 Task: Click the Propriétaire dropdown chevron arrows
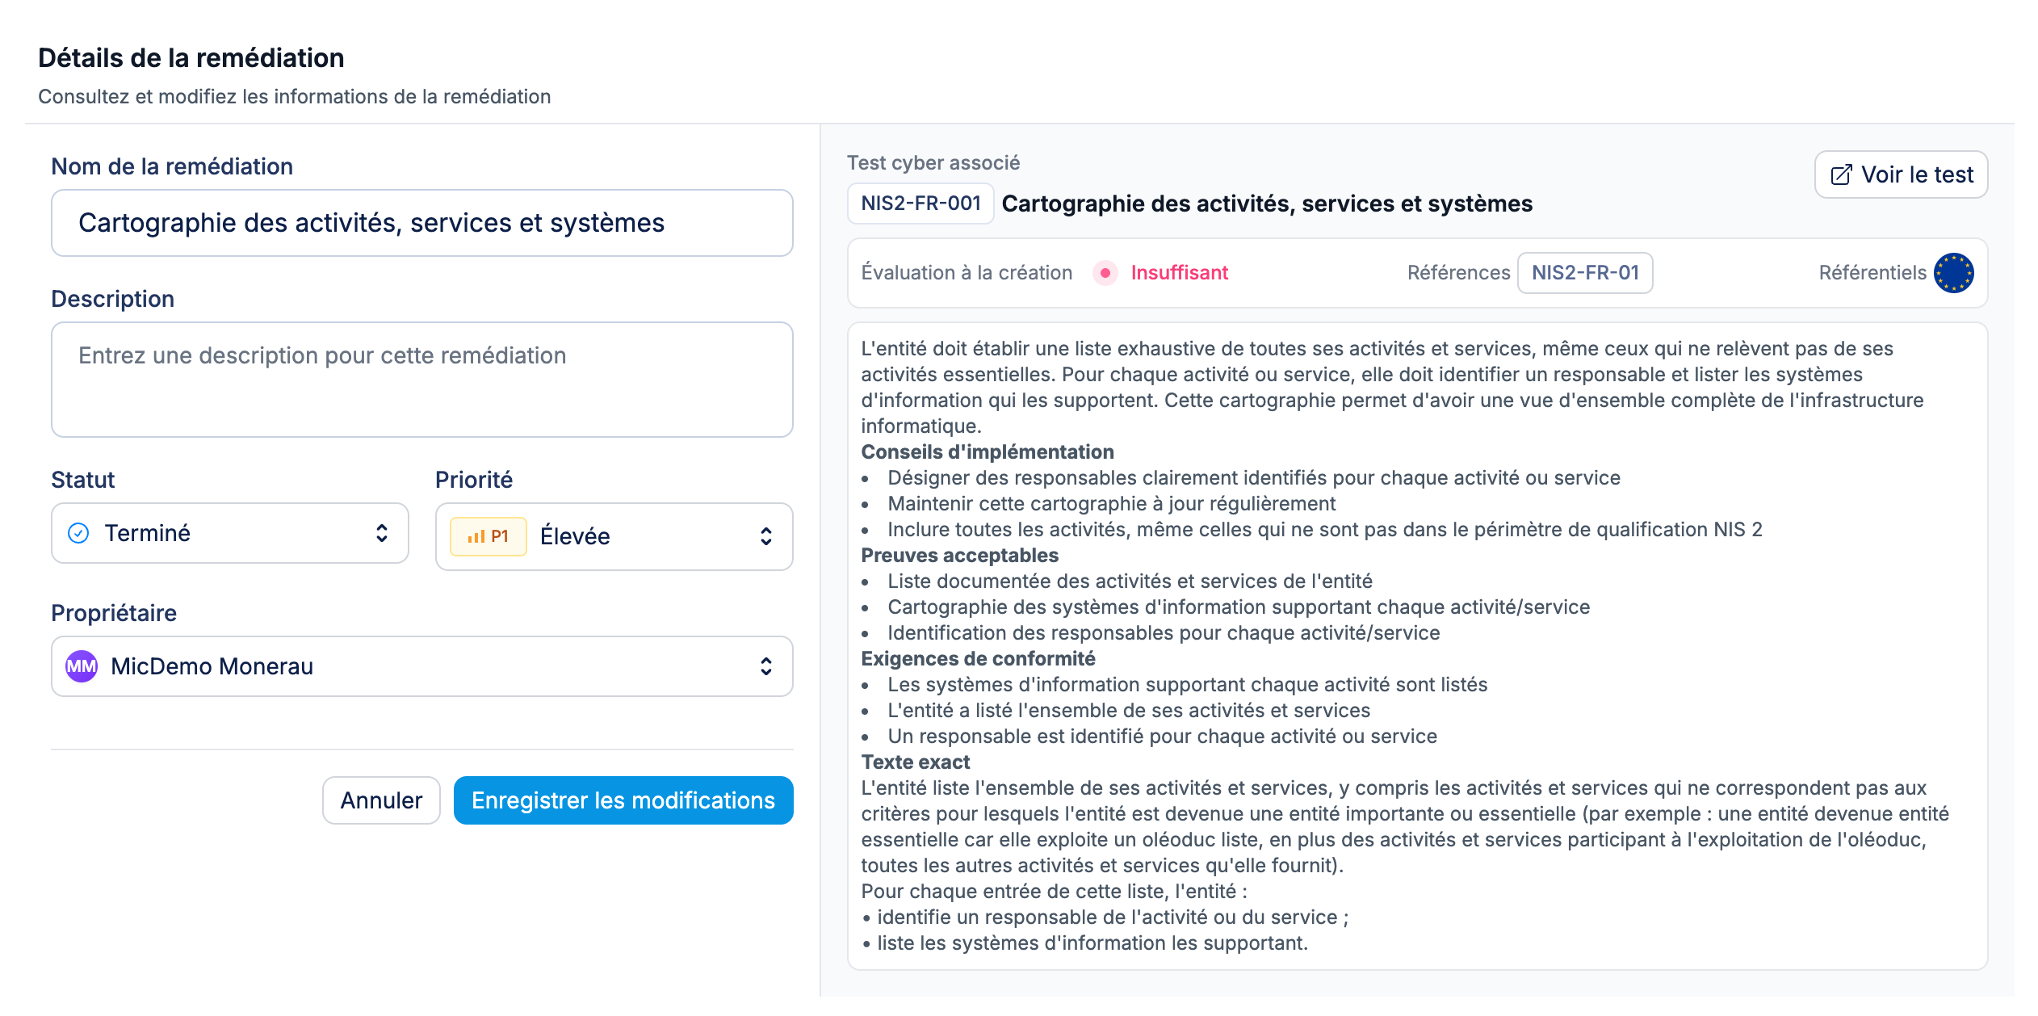tap(766, 666)
